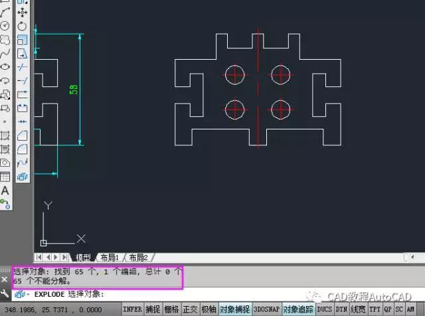Select the Multiline Text tool
The height and width of the screenshot is (316, 425).
(x=5, y=191)
